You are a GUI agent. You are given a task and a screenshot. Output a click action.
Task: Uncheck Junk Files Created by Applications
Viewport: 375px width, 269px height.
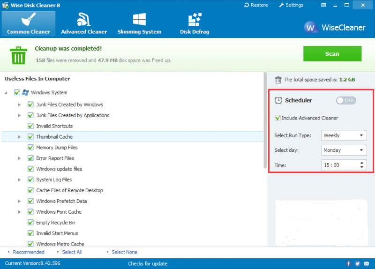pyautogui.click(x=30, y=115)
